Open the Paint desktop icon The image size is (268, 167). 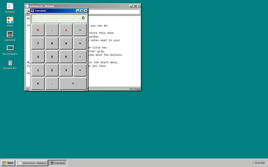(x=10, y=22)
